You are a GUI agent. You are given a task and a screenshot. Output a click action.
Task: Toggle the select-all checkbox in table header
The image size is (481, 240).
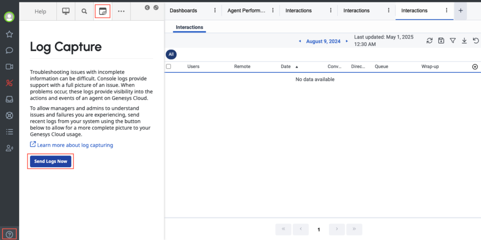pyautogui.click(x=169, y=67)
